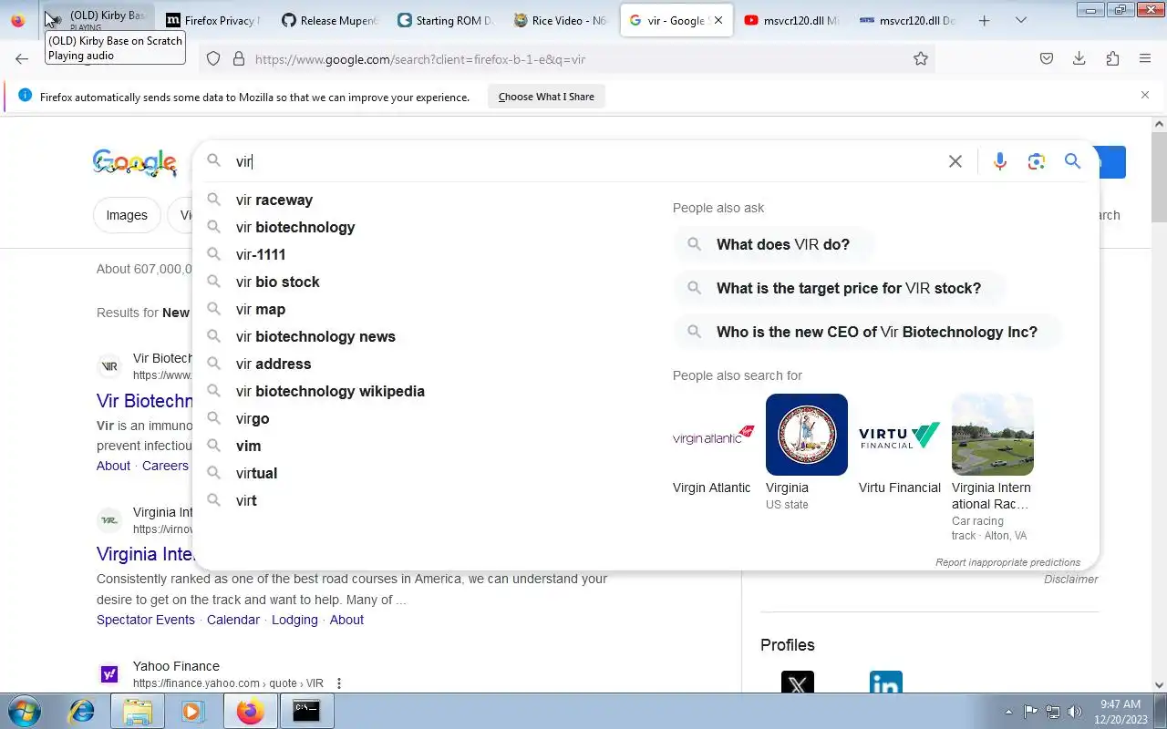The width and height of the screenshot is (1167, 729).
Task: Open tracking protection shield icon
Action: click(213, 58)
